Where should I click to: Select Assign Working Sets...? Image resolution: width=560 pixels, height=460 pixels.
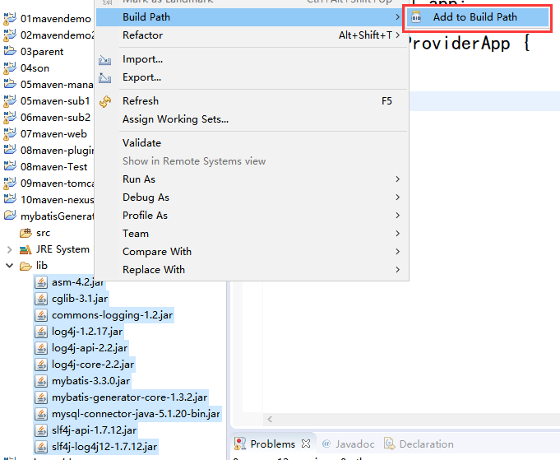[252, 119]
